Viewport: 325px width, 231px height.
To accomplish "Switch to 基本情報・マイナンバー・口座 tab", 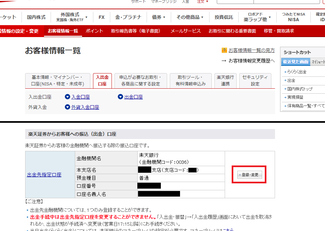I will pos(58,81).
